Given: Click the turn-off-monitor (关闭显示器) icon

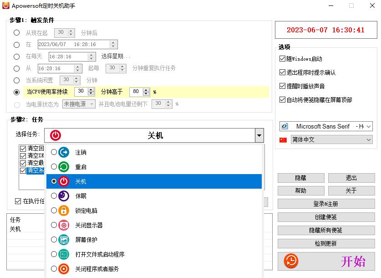Looking at the screenshot, I should tap(64, 225).
